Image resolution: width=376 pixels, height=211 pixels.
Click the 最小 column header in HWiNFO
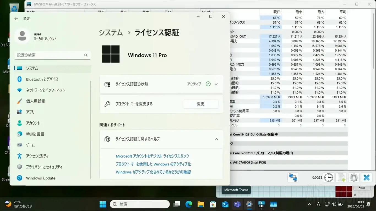click(x=299, y=12)
